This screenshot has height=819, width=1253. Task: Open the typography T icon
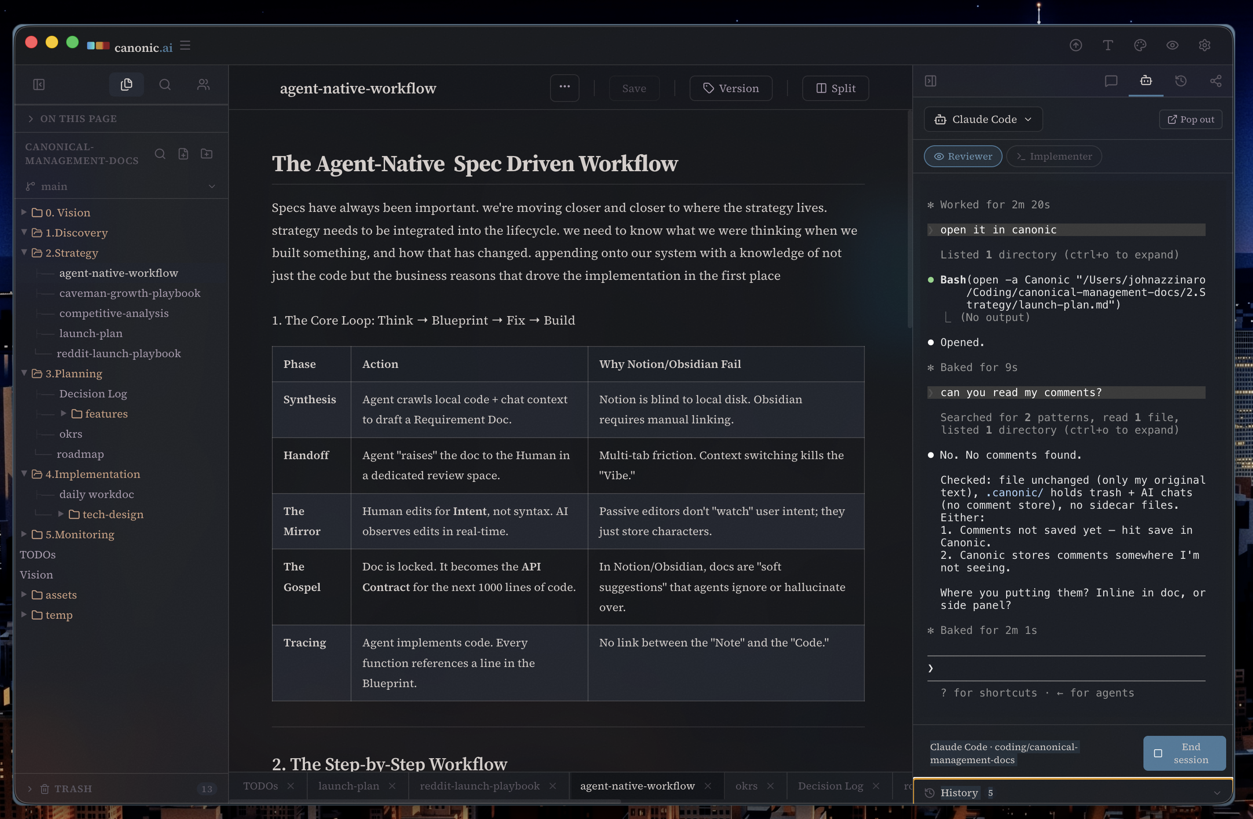click(1108, 45)
